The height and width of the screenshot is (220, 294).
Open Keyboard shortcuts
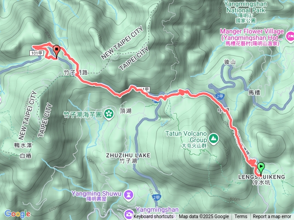(153, 217)
